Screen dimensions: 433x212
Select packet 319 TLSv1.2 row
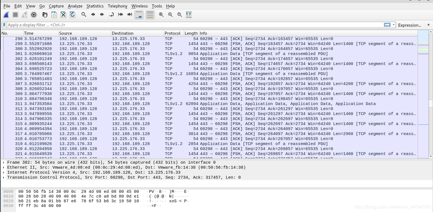click(x=209, y=144)
